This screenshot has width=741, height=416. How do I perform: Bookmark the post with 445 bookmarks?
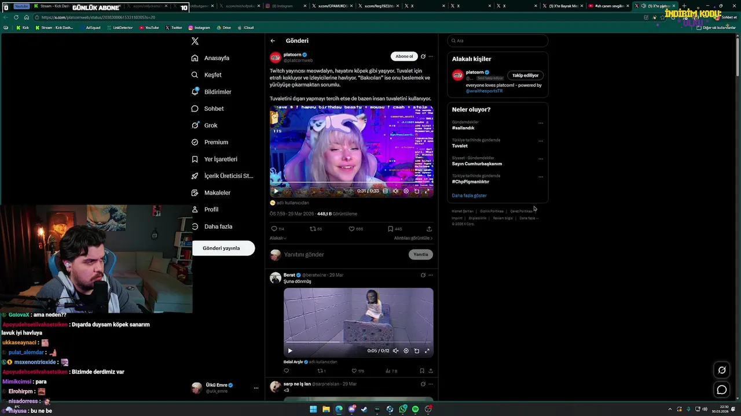click(395, 229)
